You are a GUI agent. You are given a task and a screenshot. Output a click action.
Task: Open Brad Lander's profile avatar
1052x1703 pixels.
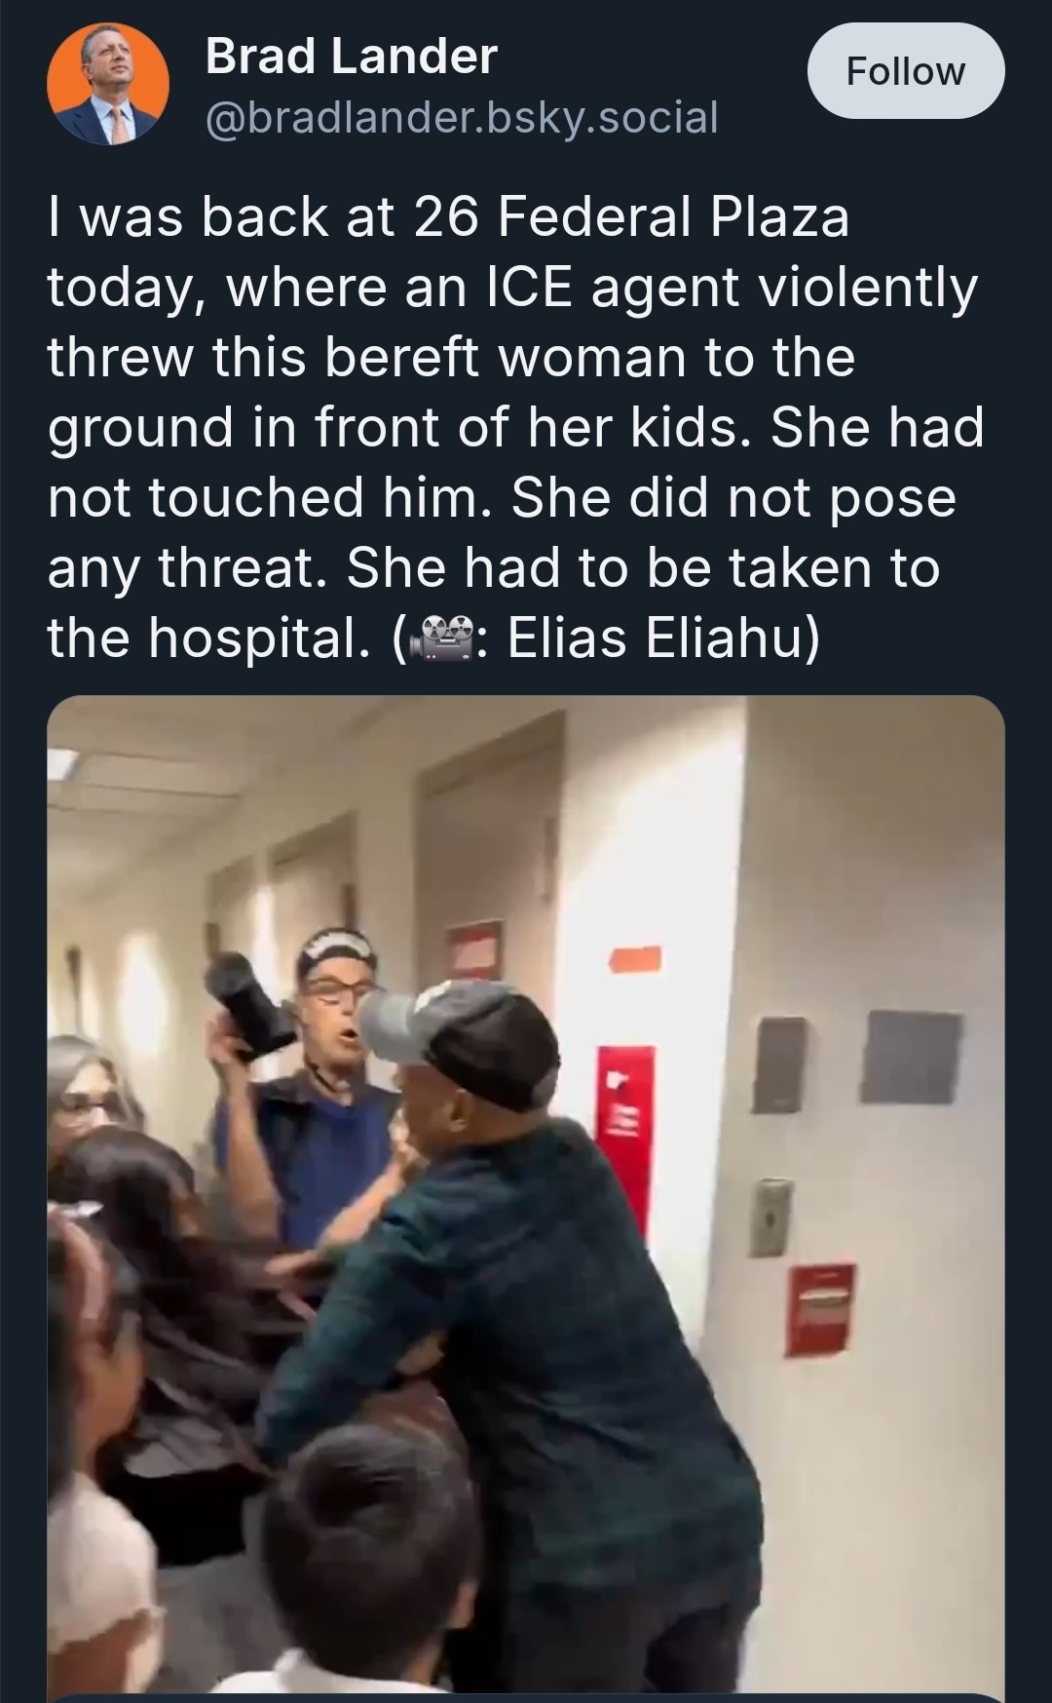click(108, 85)
